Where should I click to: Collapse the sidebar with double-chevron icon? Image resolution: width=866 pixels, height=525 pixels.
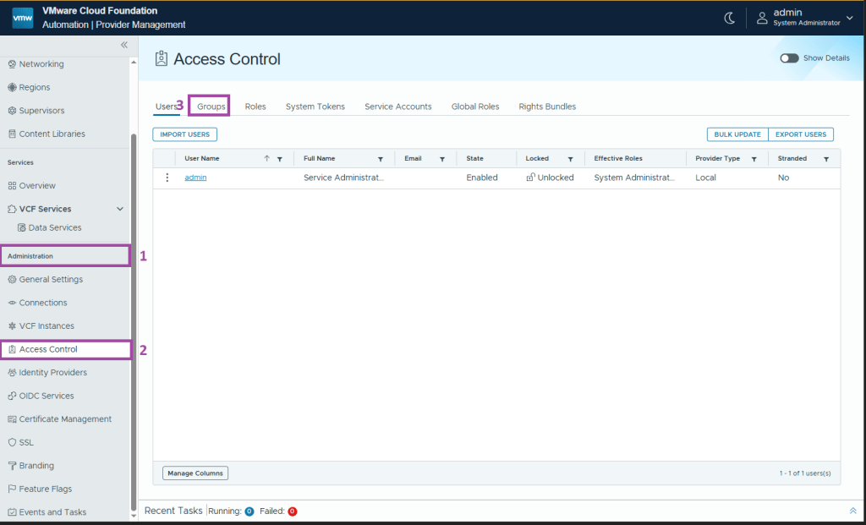pyautogui.click(x=123, y=45)
